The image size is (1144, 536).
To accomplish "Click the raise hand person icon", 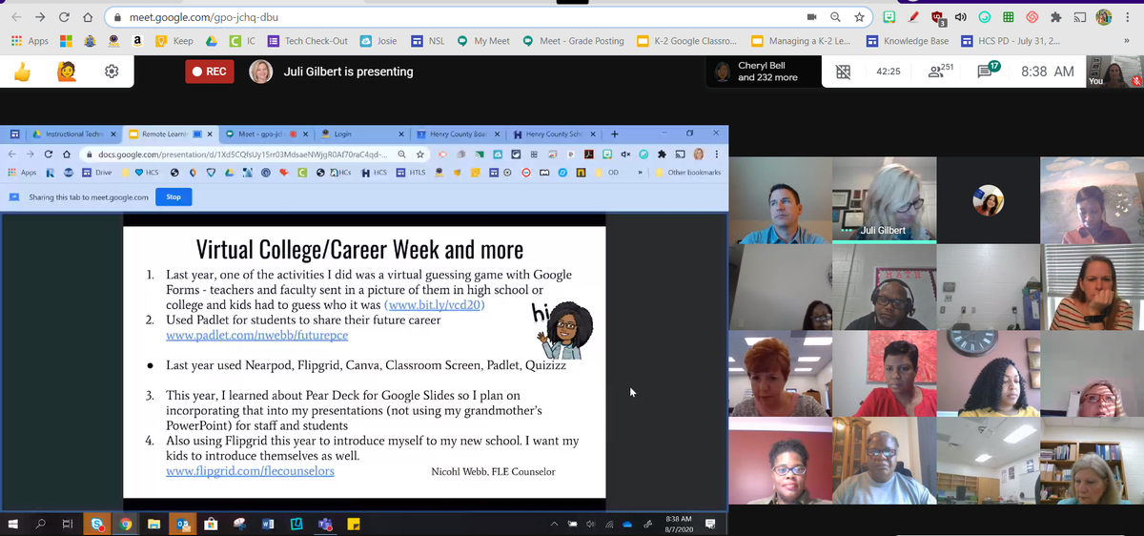I will [67, 72].
